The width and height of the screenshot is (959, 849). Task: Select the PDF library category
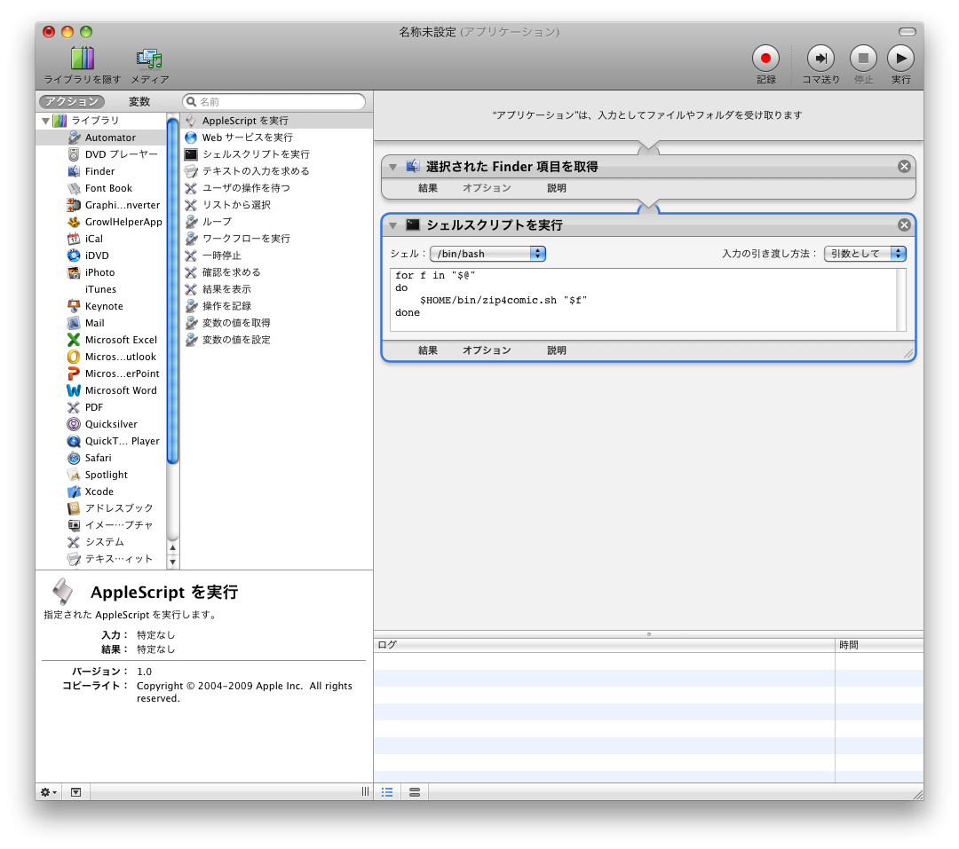(x=101, y=407)
